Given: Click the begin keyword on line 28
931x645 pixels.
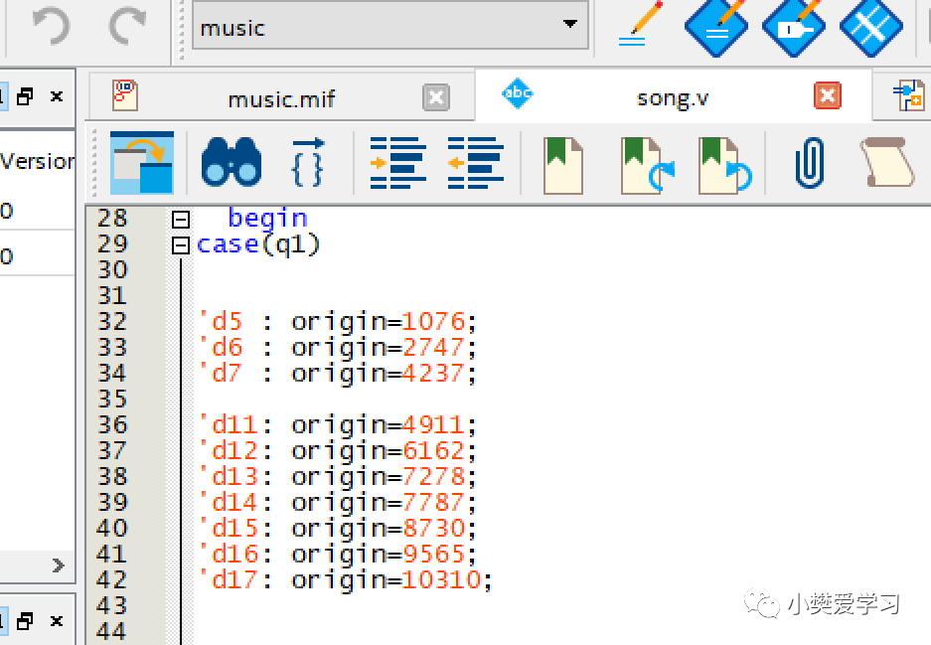Looking at the screenshot, I should tap(268, 220).
